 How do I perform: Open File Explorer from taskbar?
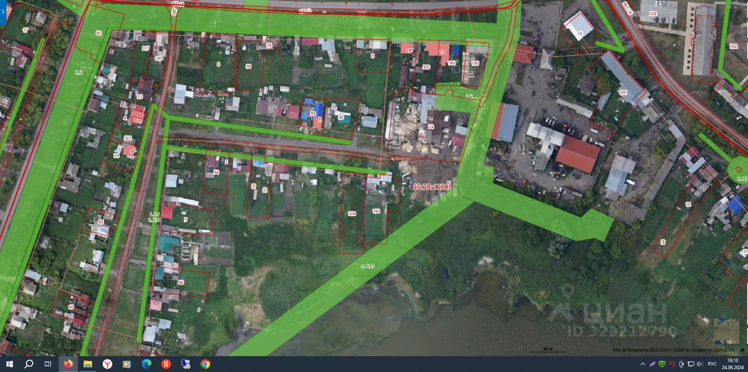tap(88, 364)
